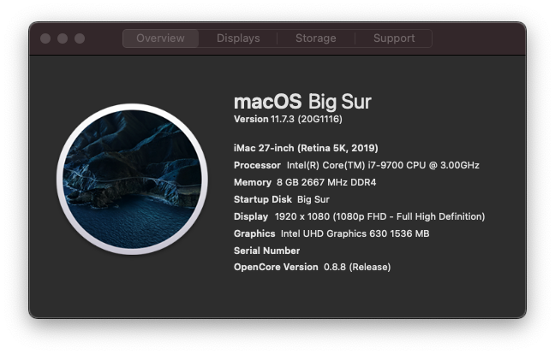
Task: Minimize the window with the middle button
Action: tap(63, 38)
